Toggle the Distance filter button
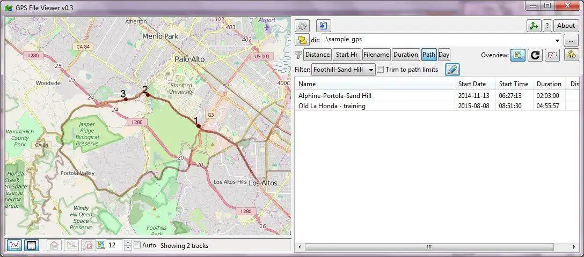 point(317,55)
